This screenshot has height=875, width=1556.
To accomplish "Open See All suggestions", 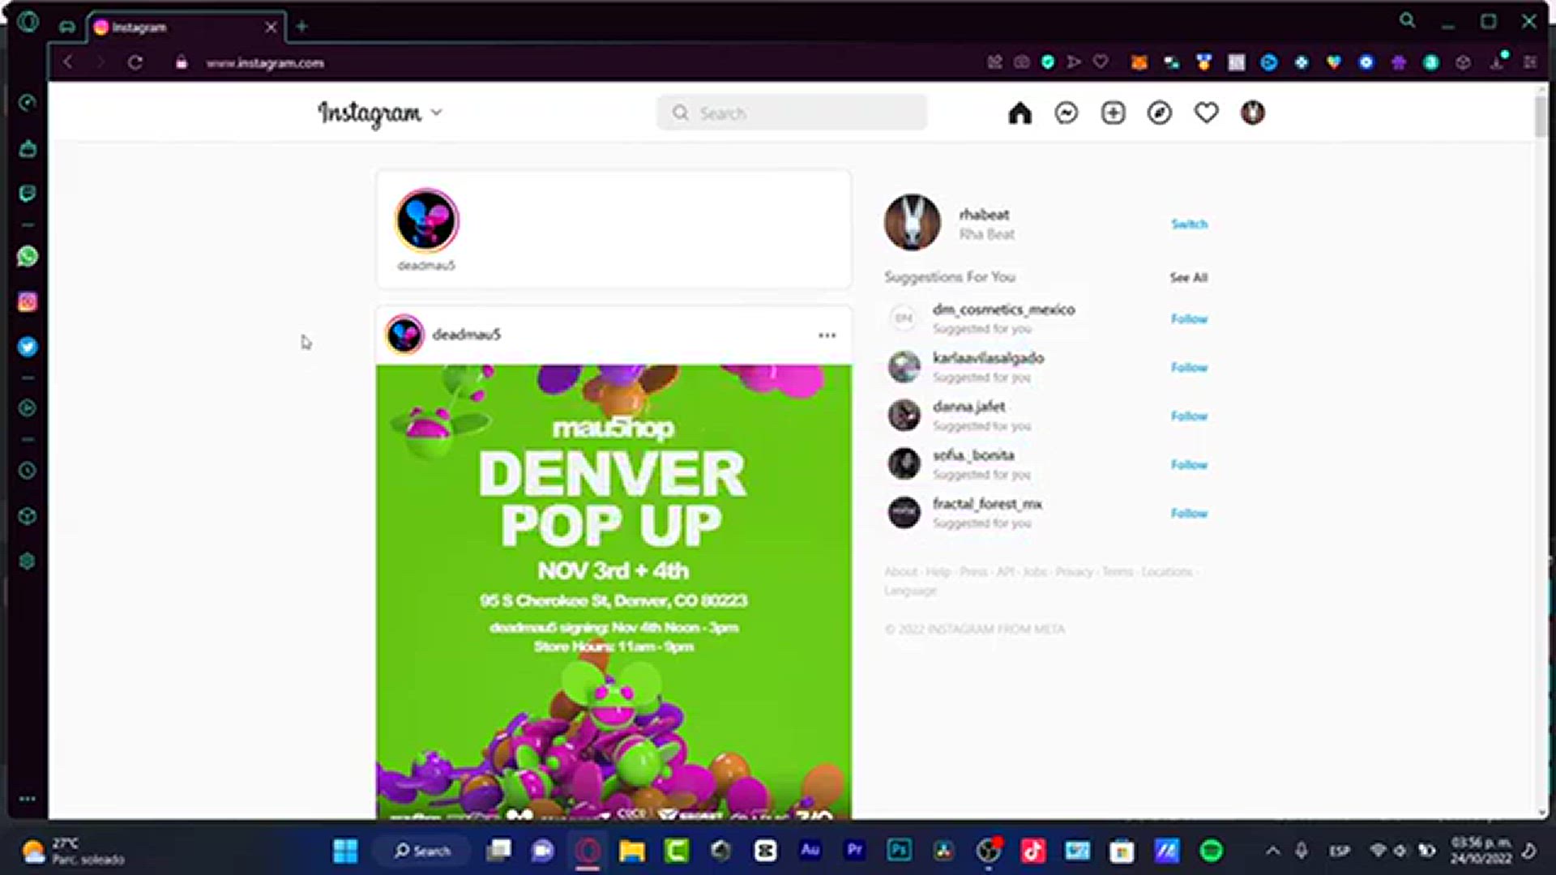I will tap(1188, 277).
